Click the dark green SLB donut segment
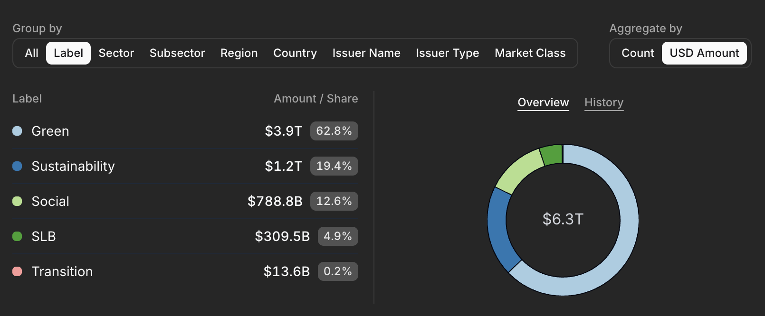 click(x=552, y=155)
